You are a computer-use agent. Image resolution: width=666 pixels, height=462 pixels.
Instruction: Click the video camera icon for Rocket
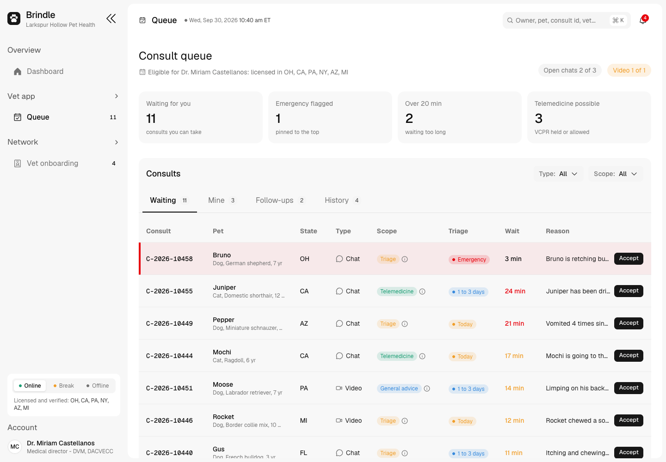tap(339, 420)
